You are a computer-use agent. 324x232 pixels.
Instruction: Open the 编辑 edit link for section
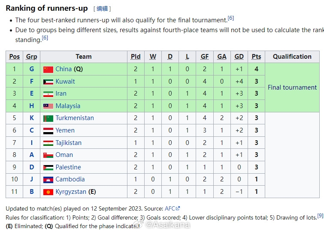point(102,9)
